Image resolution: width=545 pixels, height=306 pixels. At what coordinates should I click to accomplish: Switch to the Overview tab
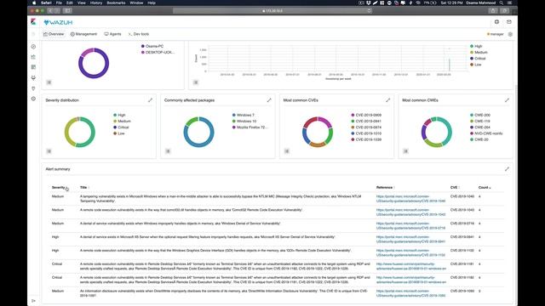[x=54, y=34]
